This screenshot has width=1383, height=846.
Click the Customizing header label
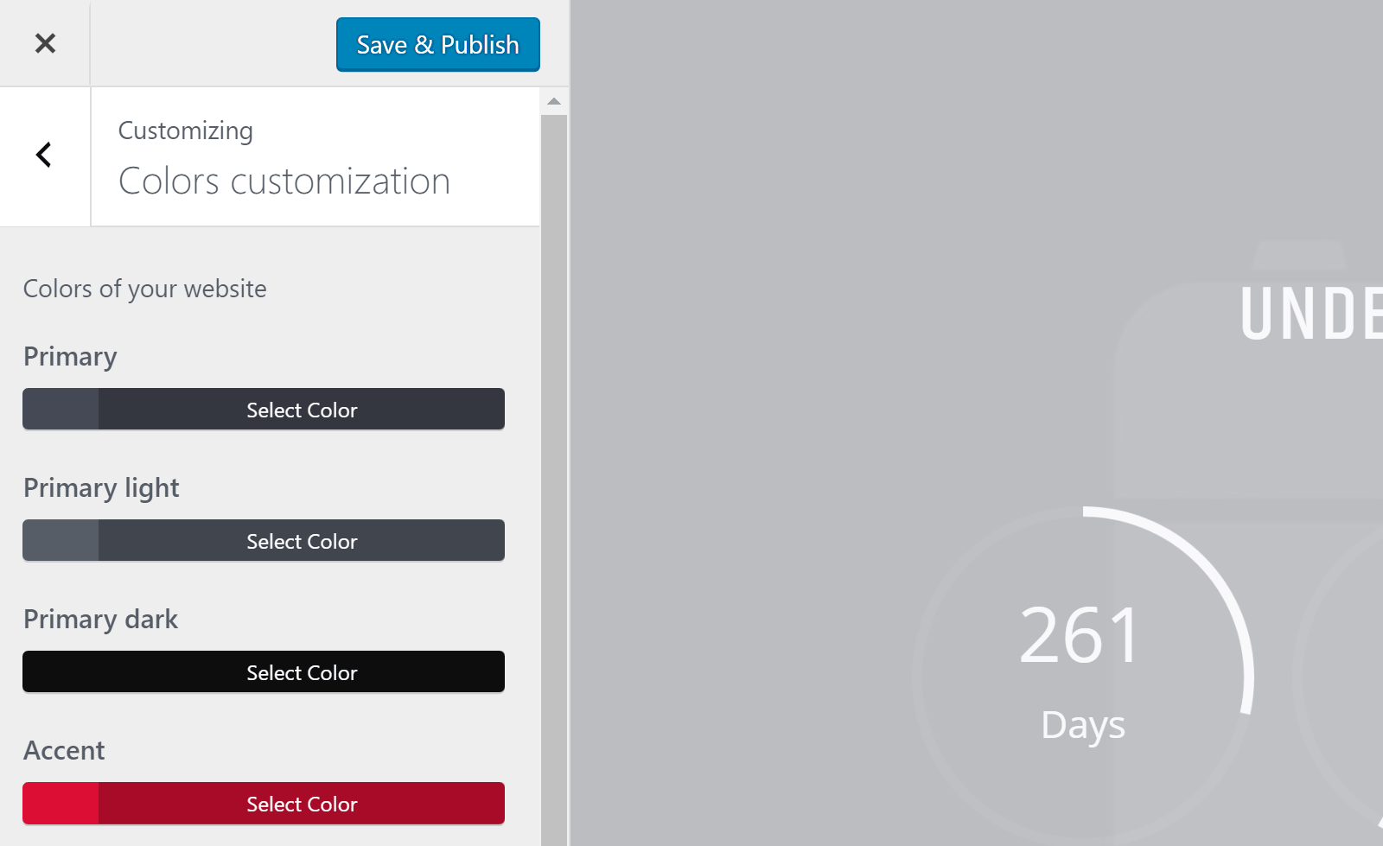[186, 130]
